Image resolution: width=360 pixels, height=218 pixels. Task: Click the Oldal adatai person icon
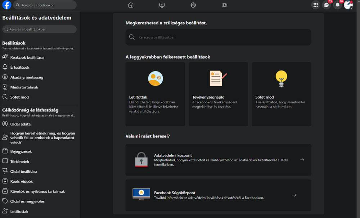pyautogui.click(x=5, y=124)
